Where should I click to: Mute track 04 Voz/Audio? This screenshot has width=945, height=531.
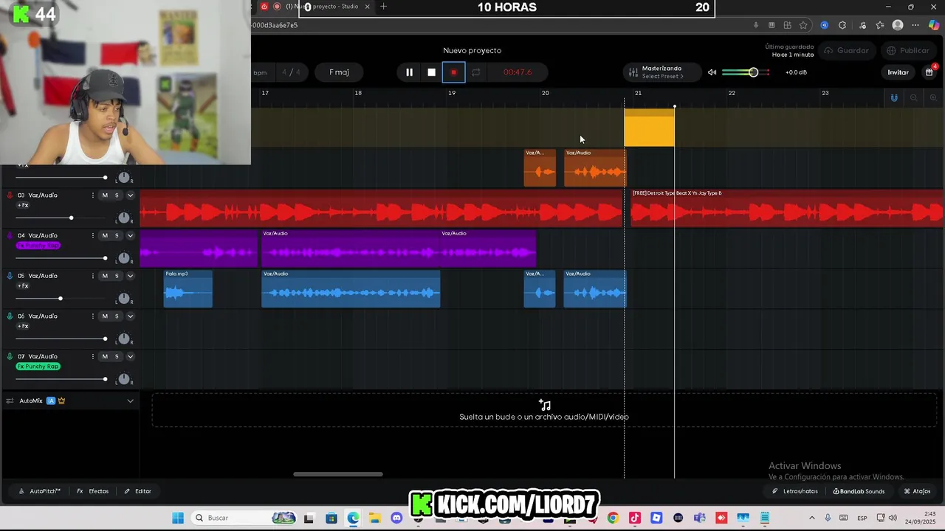pyautogui.click(x=105, y=236)
